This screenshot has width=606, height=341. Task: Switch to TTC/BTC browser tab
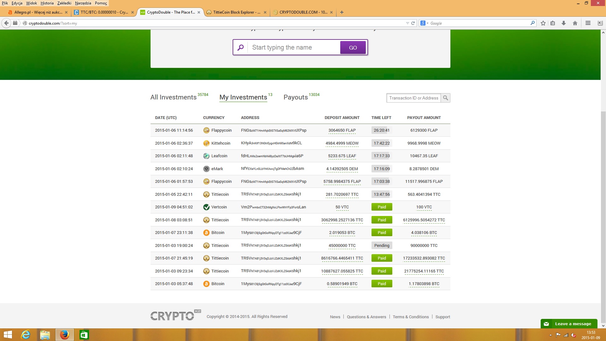[104, 12]
